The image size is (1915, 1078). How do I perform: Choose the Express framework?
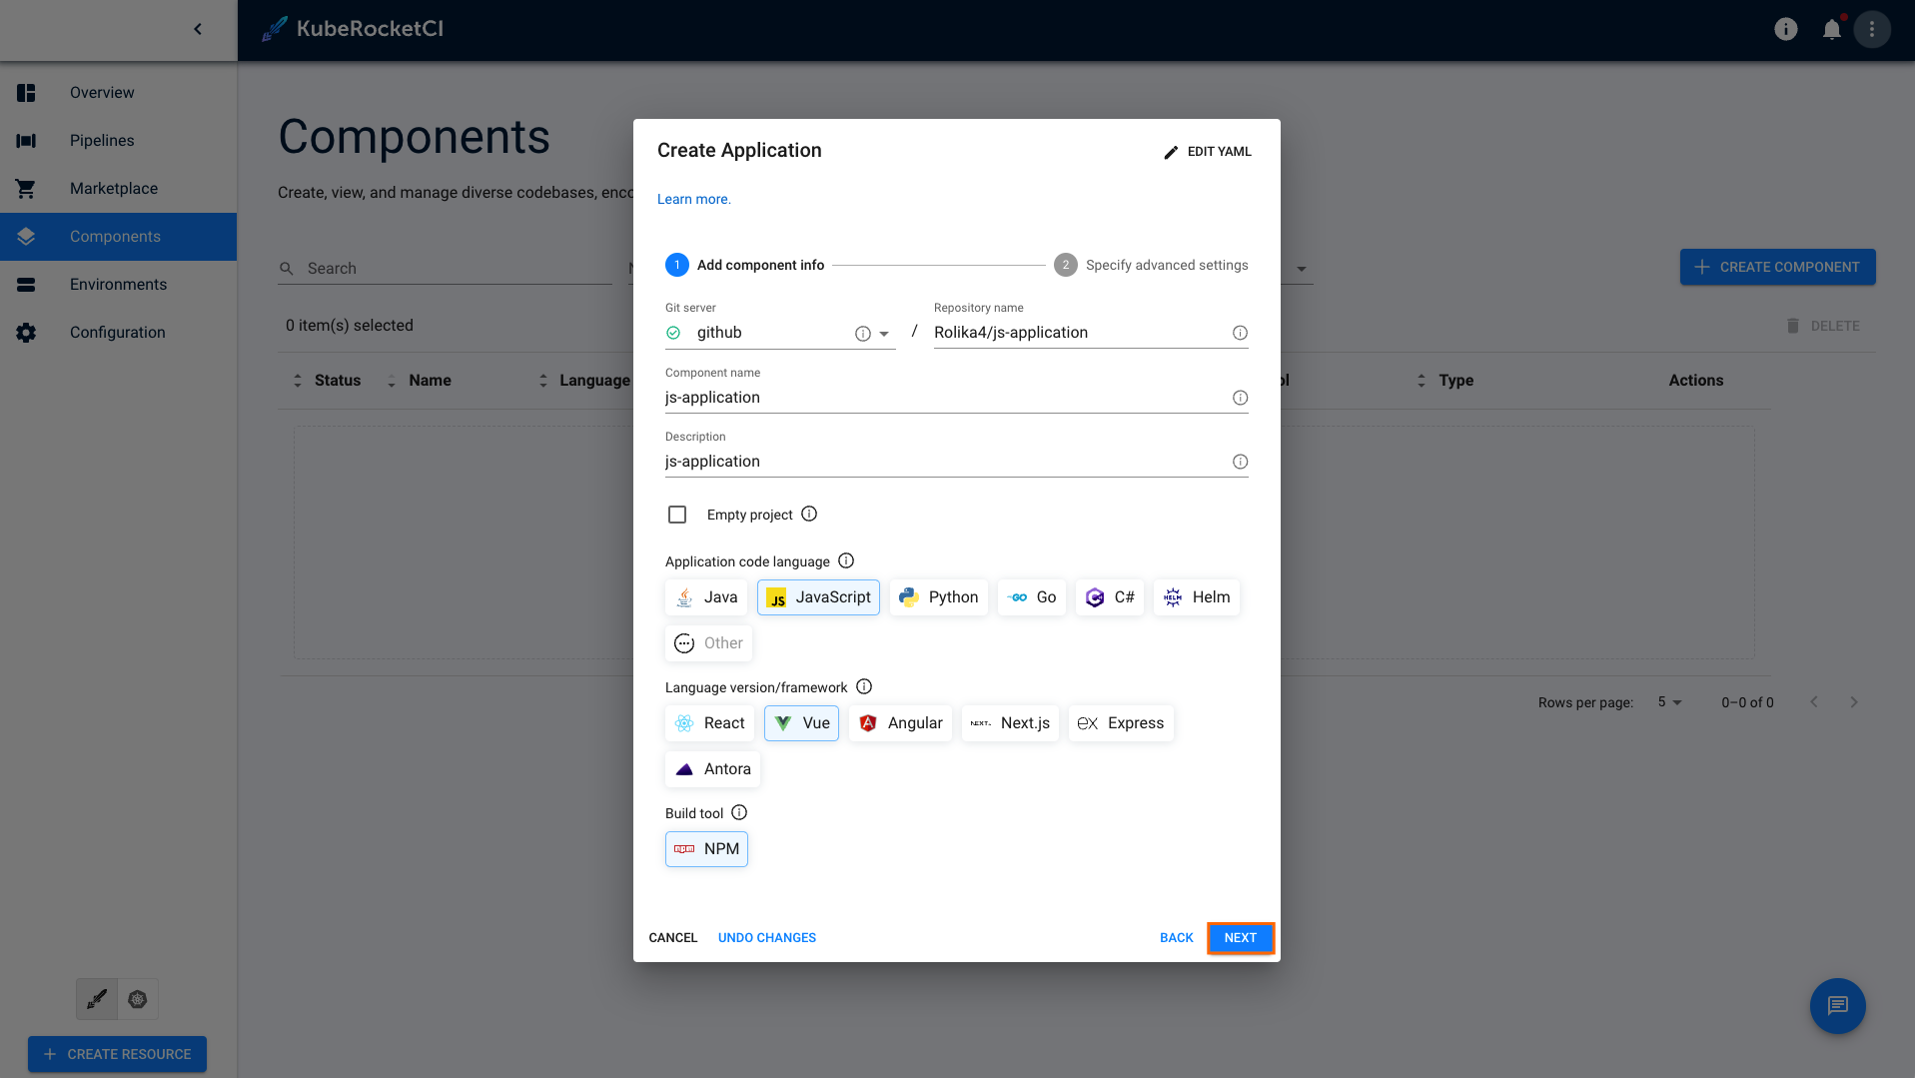click(1121, 723)
